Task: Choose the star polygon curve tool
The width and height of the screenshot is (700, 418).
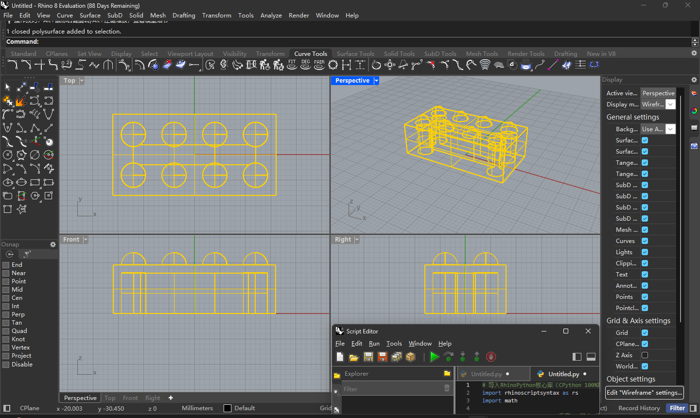Action: [21, 209]
